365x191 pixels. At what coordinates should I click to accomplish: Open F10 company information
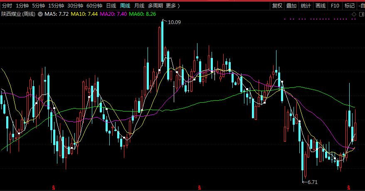335,6
